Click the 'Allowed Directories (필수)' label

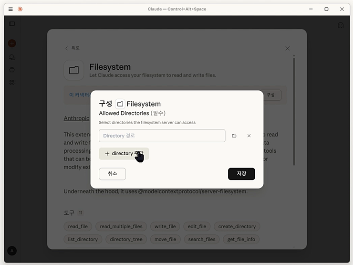132,113
